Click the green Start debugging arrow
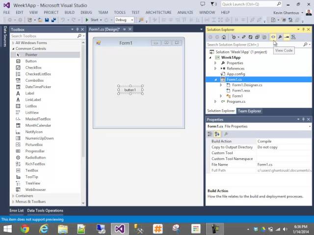 (87, 20)
